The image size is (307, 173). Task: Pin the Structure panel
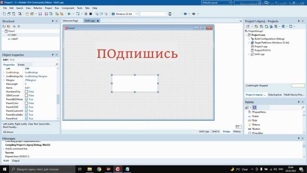pyautogui.click(x=53, y=21)
